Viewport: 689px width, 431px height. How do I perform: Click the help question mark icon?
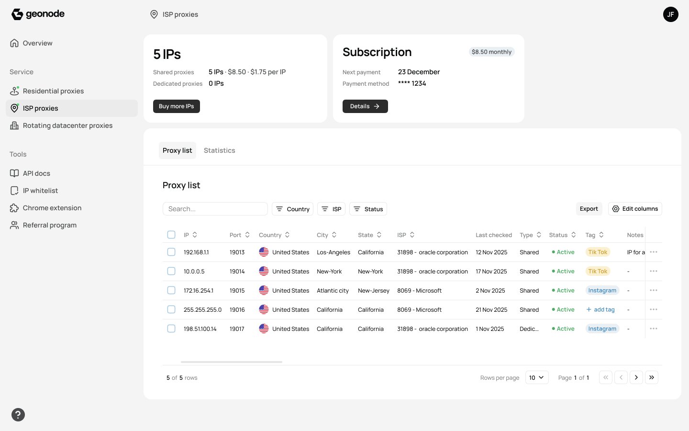pyautogui.click(x=18, y=414)
